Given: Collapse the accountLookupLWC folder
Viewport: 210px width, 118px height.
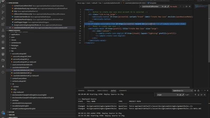Looking at the screenshot, I should point(19,54).
